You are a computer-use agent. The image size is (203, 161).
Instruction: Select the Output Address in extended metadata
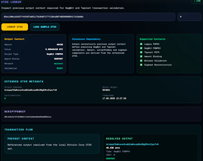[30, 90]
